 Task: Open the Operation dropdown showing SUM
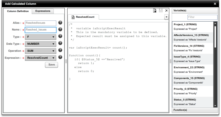(40, 51)
